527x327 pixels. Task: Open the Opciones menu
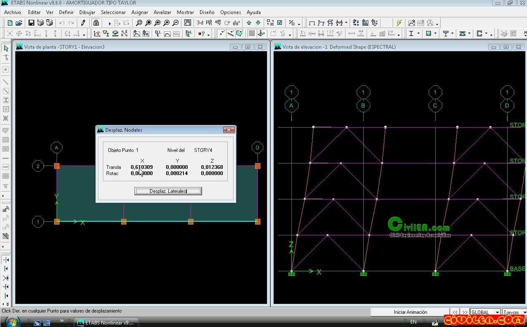coord(231,12)
